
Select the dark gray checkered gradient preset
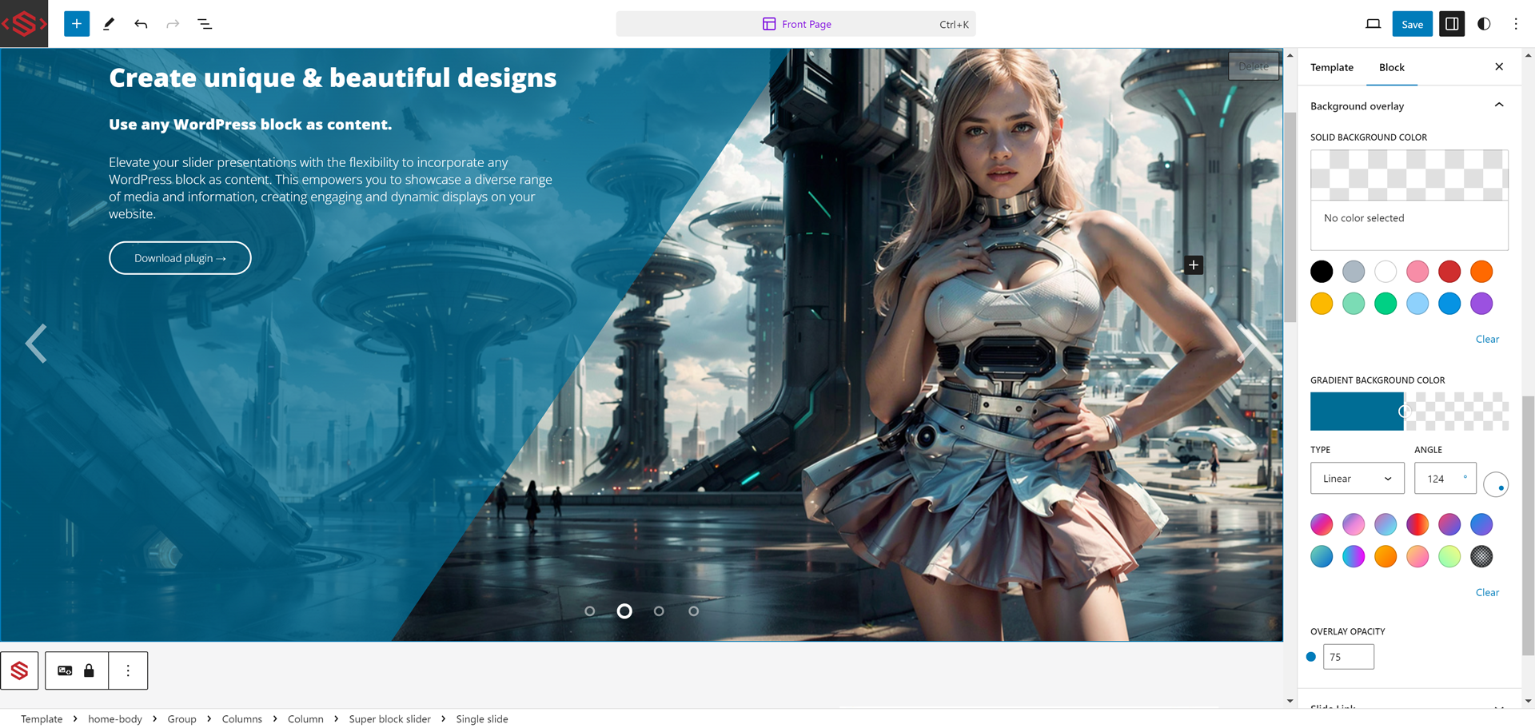(1481, 556)
